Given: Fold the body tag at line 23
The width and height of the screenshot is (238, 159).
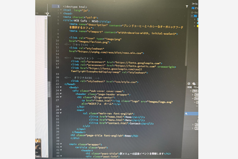Looking at the screenshot, I should click(61, 87).
